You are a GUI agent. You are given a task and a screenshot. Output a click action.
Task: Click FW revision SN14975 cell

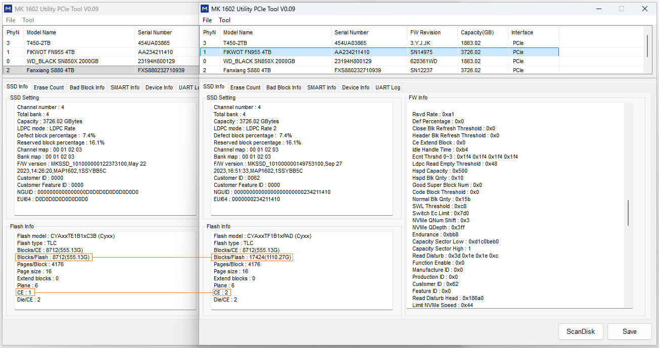click(420, 52)
